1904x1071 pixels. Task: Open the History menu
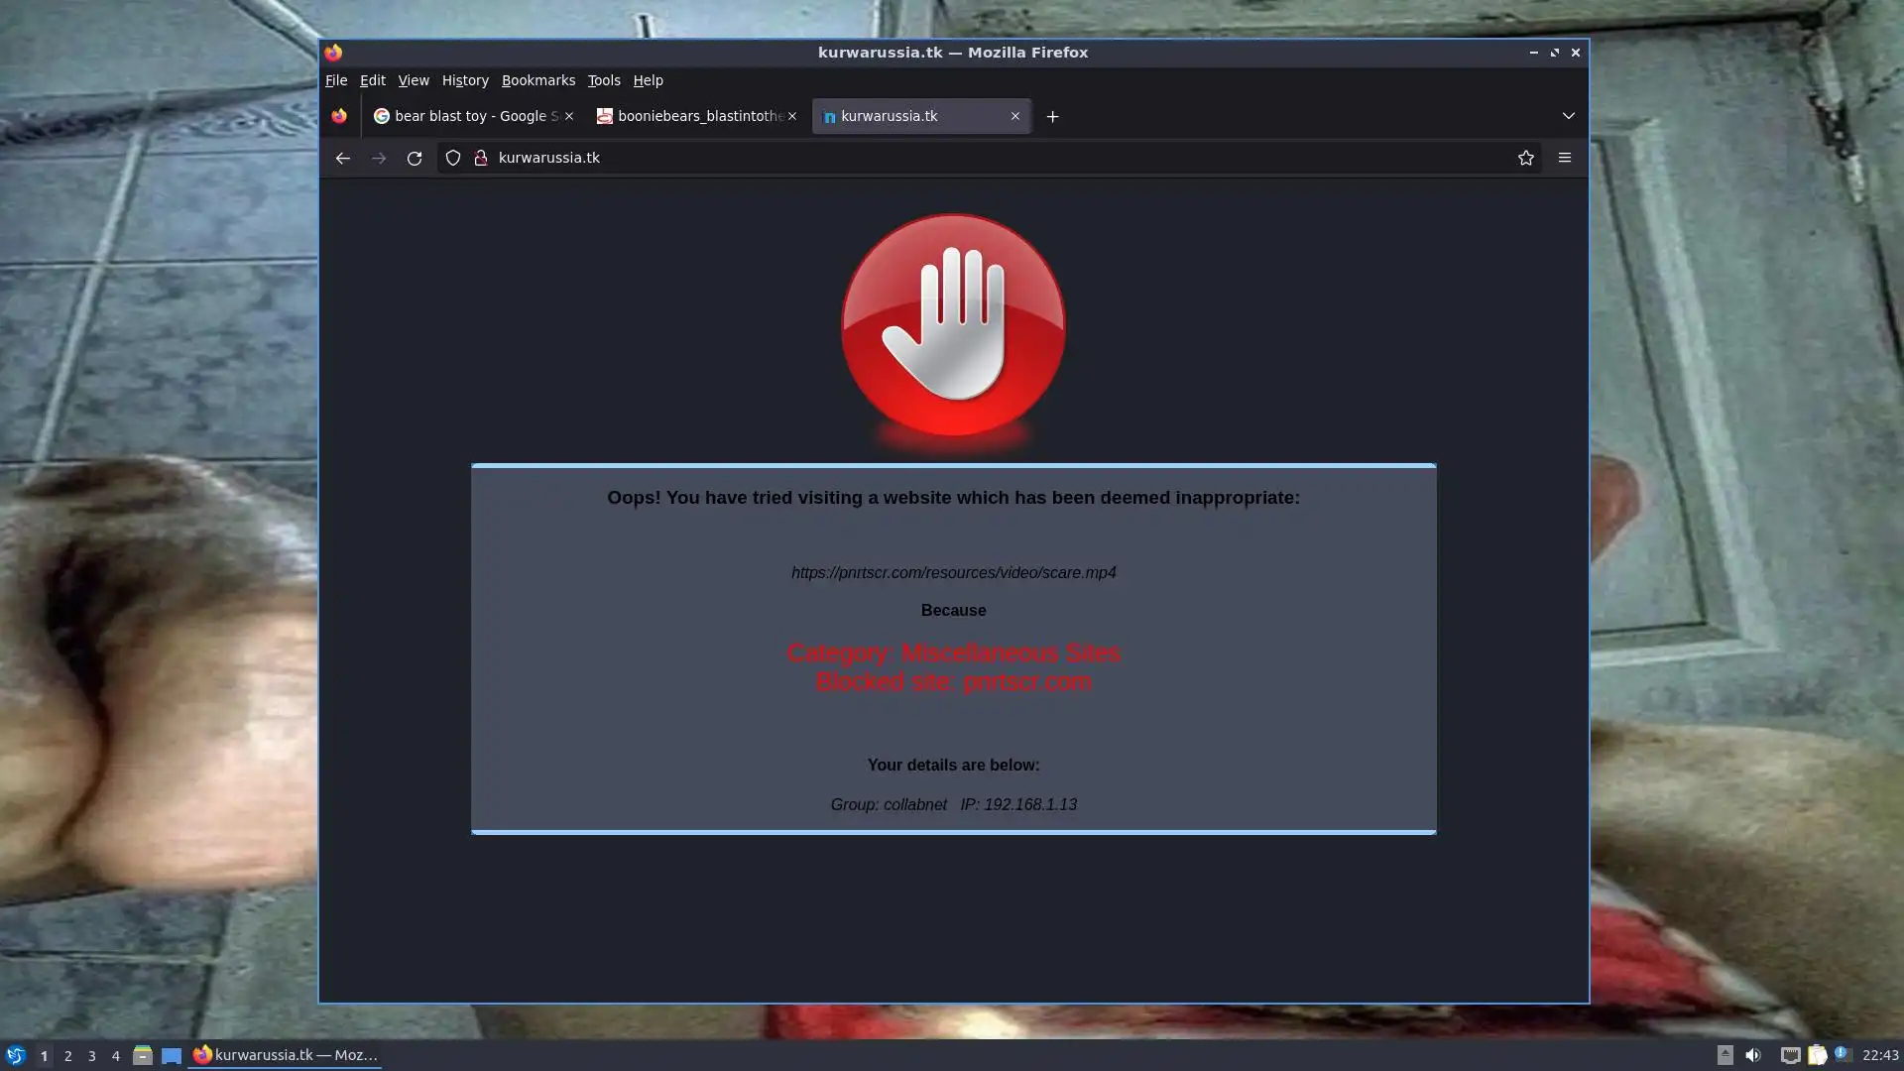[465, 80]
